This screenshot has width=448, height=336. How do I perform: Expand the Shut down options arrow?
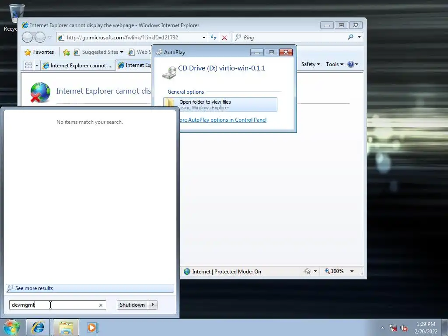click(x=153, y=305)
